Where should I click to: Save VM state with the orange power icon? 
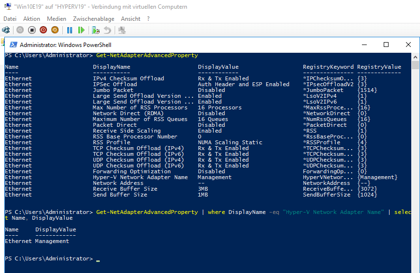coord(55,30)
